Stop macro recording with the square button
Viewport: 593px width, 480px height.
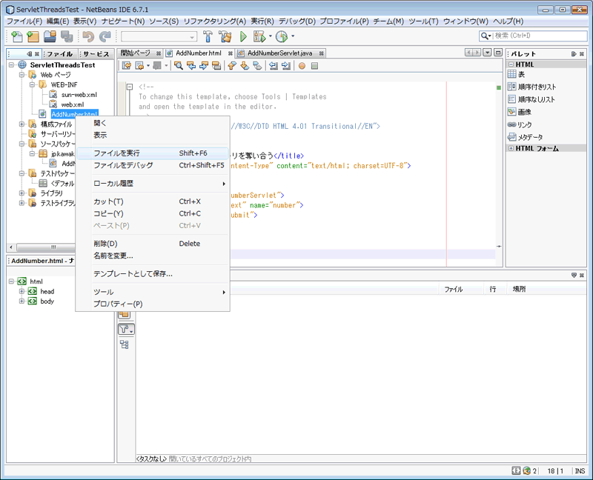click(314, 66)
